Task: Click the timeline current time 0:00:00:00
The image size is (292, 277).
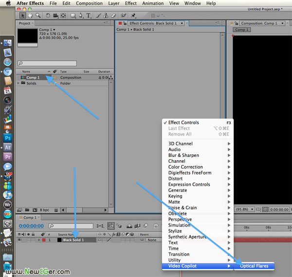Action: click(x=31, y=226)
